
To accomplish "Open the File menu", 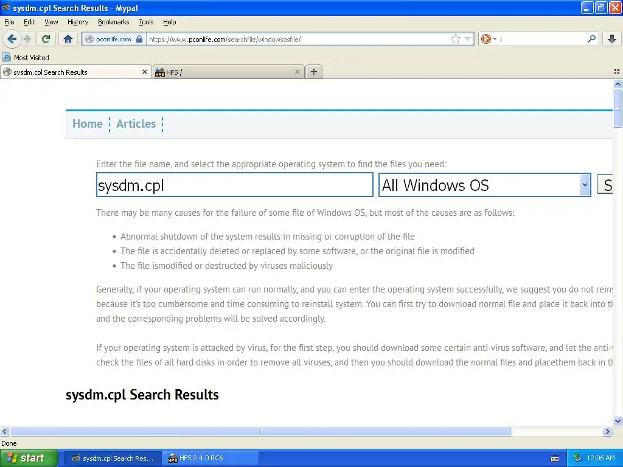I will tap(9, 22).
